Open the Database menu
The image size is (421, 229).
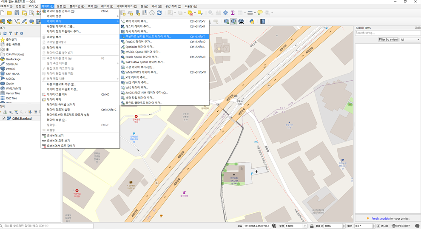pyautogui.click(x=127, y=6)
